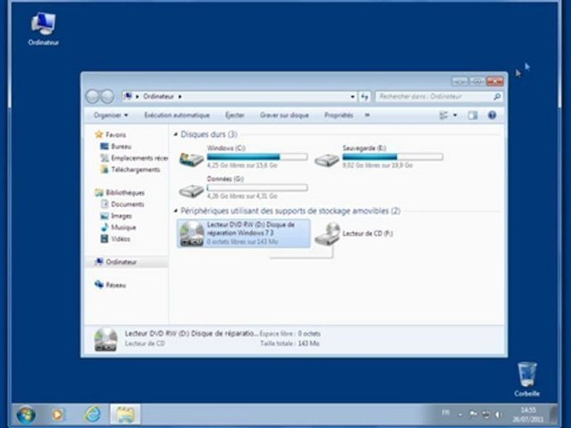The width and height of the screenshot is (571, 428).
Task: Select the Lecteur de CD (F:) icon
Action: pos(327,234)
